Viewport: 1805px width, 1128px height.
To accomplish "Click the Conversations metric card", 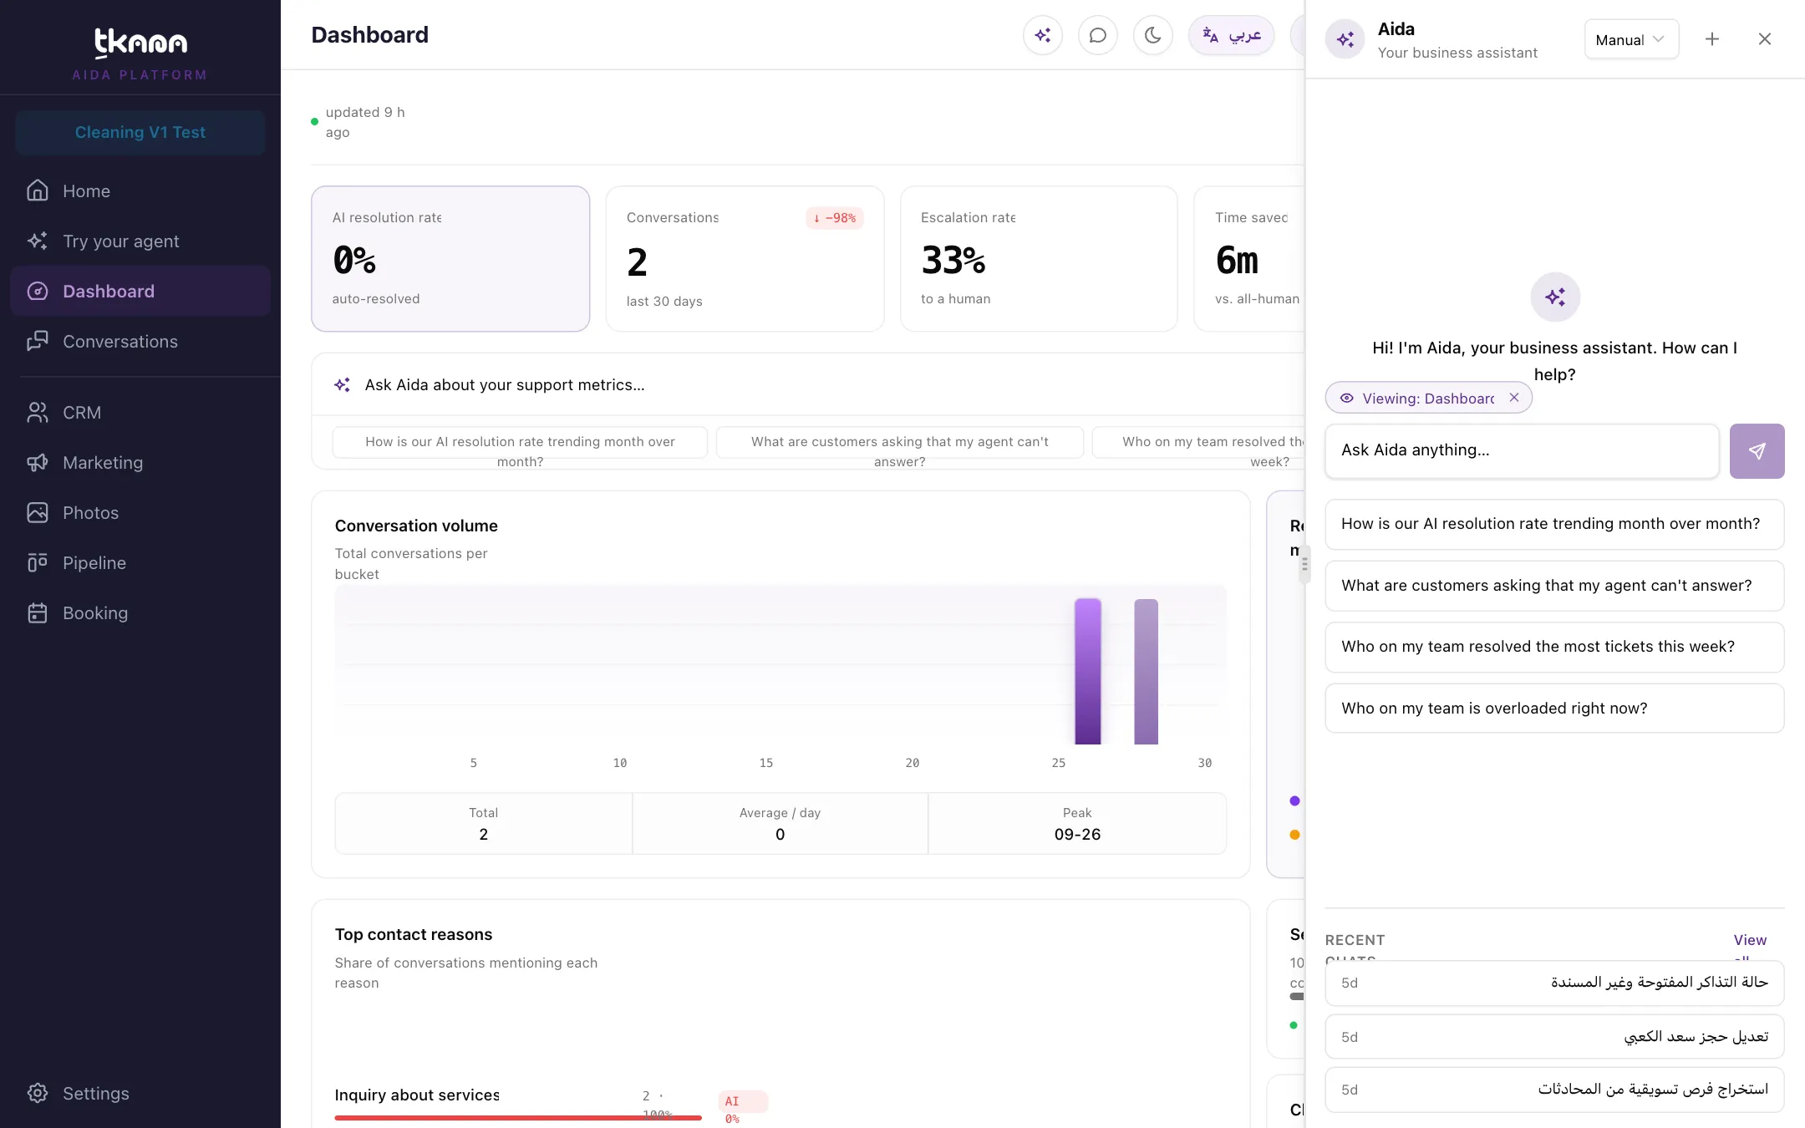I will tap(745, 259).
